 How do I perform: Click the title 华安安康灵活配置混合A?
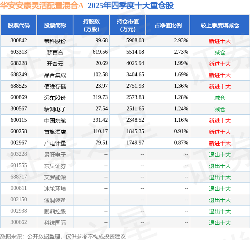pos(42,6)
